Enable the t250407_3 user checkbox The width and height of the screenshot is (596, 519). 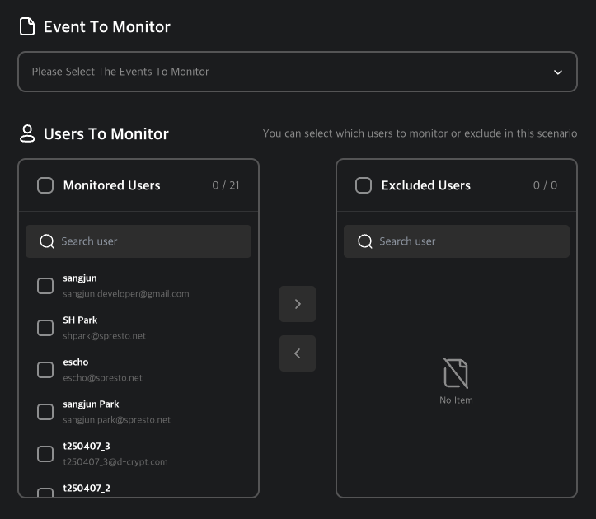click(x=45, y=454)
